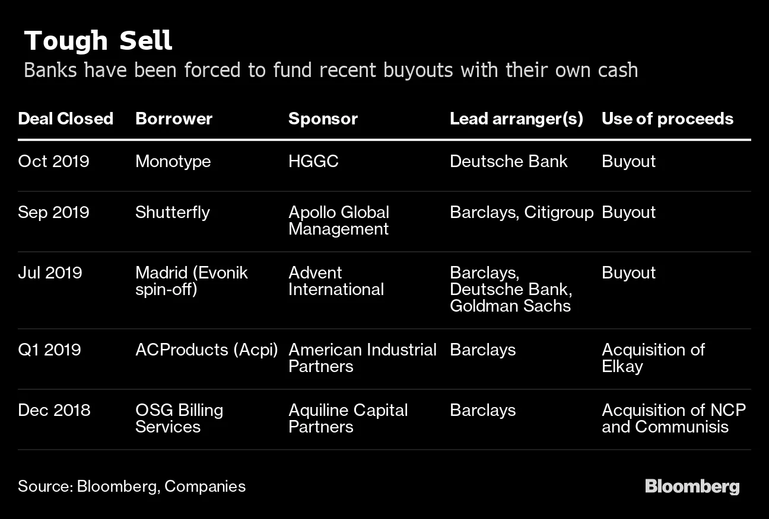Click the "Borrower" column header
The height and width of the screenshot is (519, 769).
[x=174, y=118]
